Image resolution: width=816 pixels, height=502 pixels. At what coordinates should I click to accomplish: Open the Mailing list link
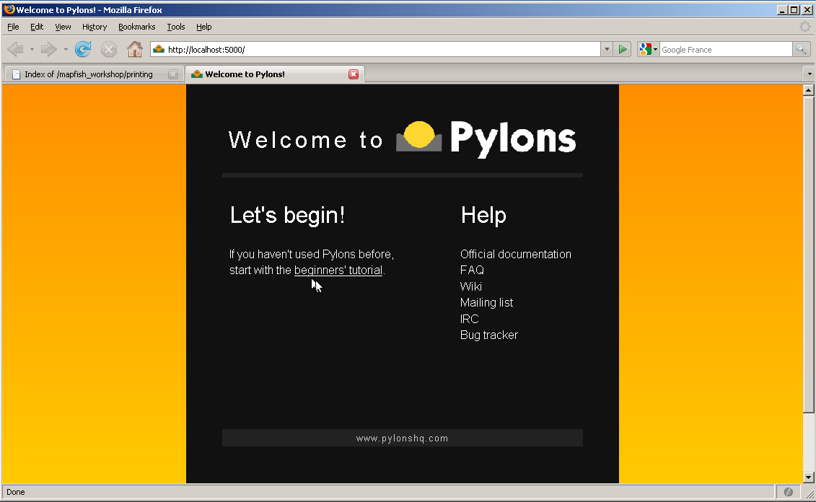coord(486,302)
